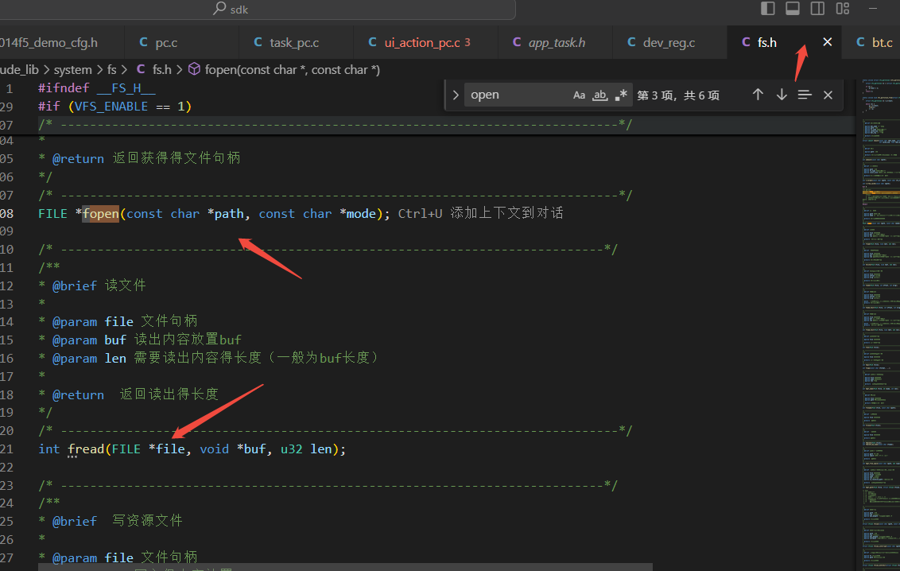Click the u32 type in fread declaration
The width and height of the screenshot is (900, 571).
[292, 449]
